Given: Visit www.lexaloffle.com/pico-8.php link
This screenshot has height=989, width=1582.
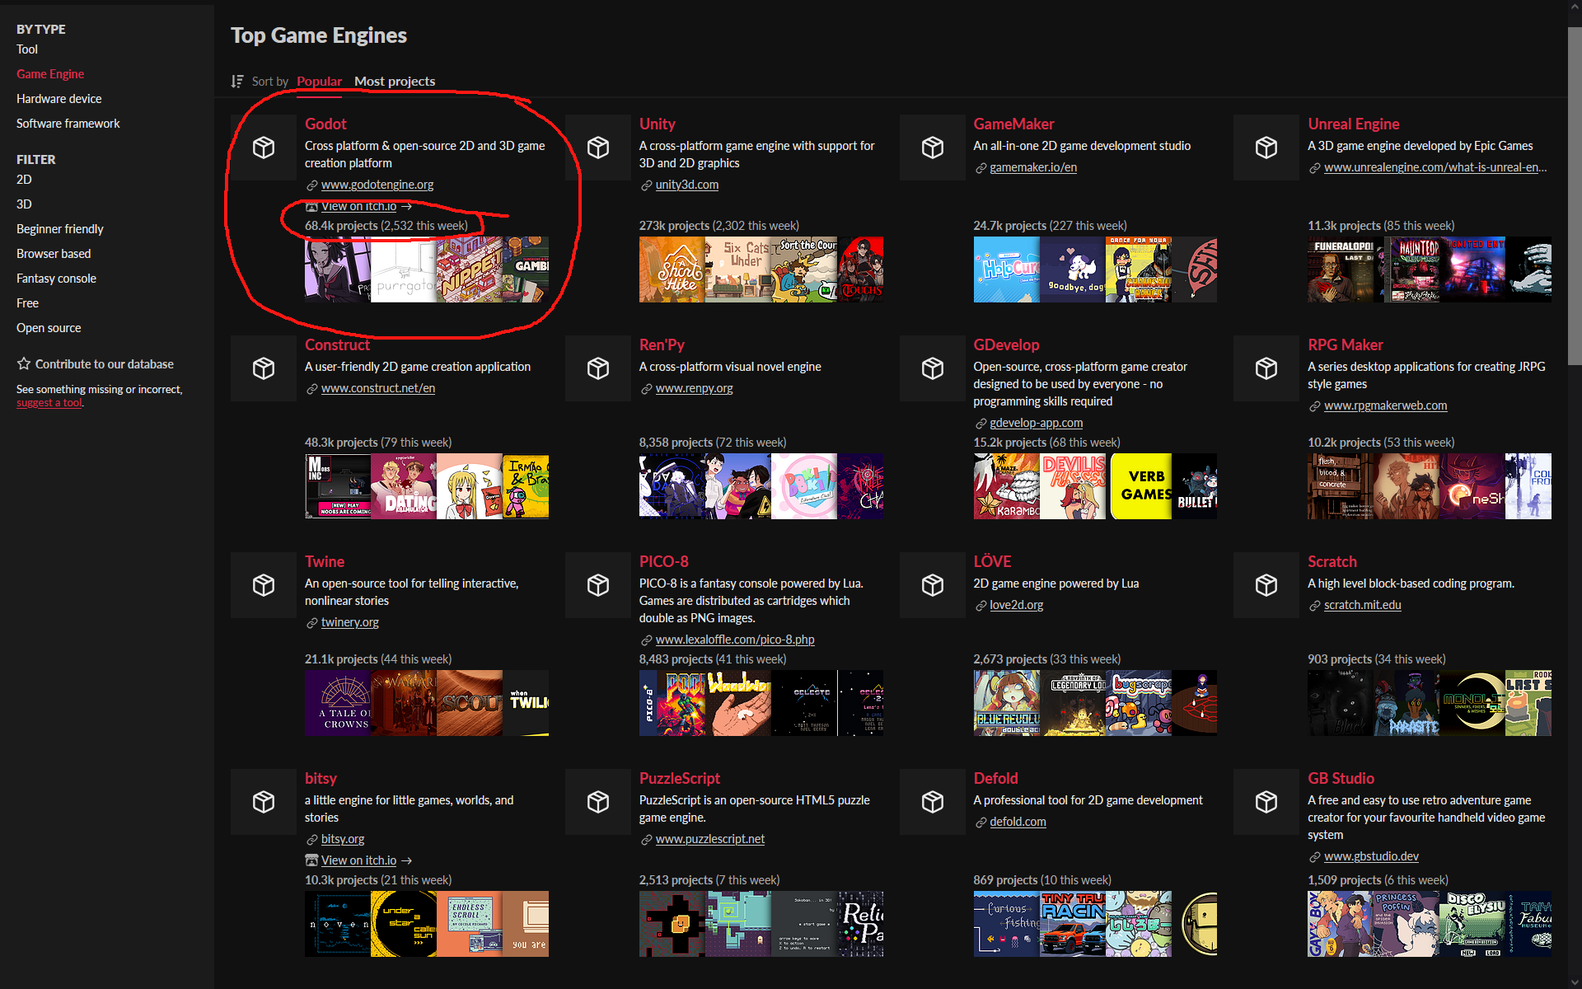Looking at the screenshot, I should pos(735,640).
